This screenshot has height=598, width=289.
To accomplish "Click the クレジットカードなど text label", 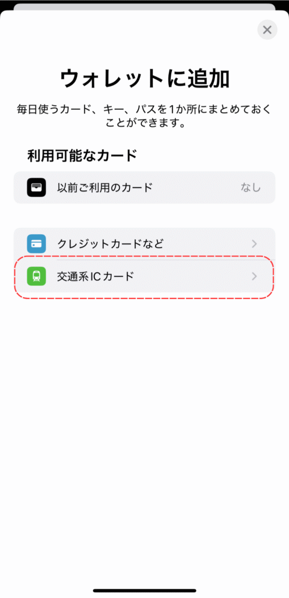I will point(110,244).
